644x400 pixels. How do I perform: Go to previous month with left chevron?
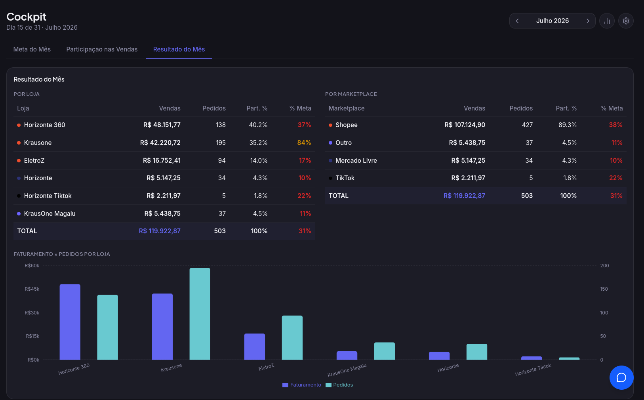517,21
